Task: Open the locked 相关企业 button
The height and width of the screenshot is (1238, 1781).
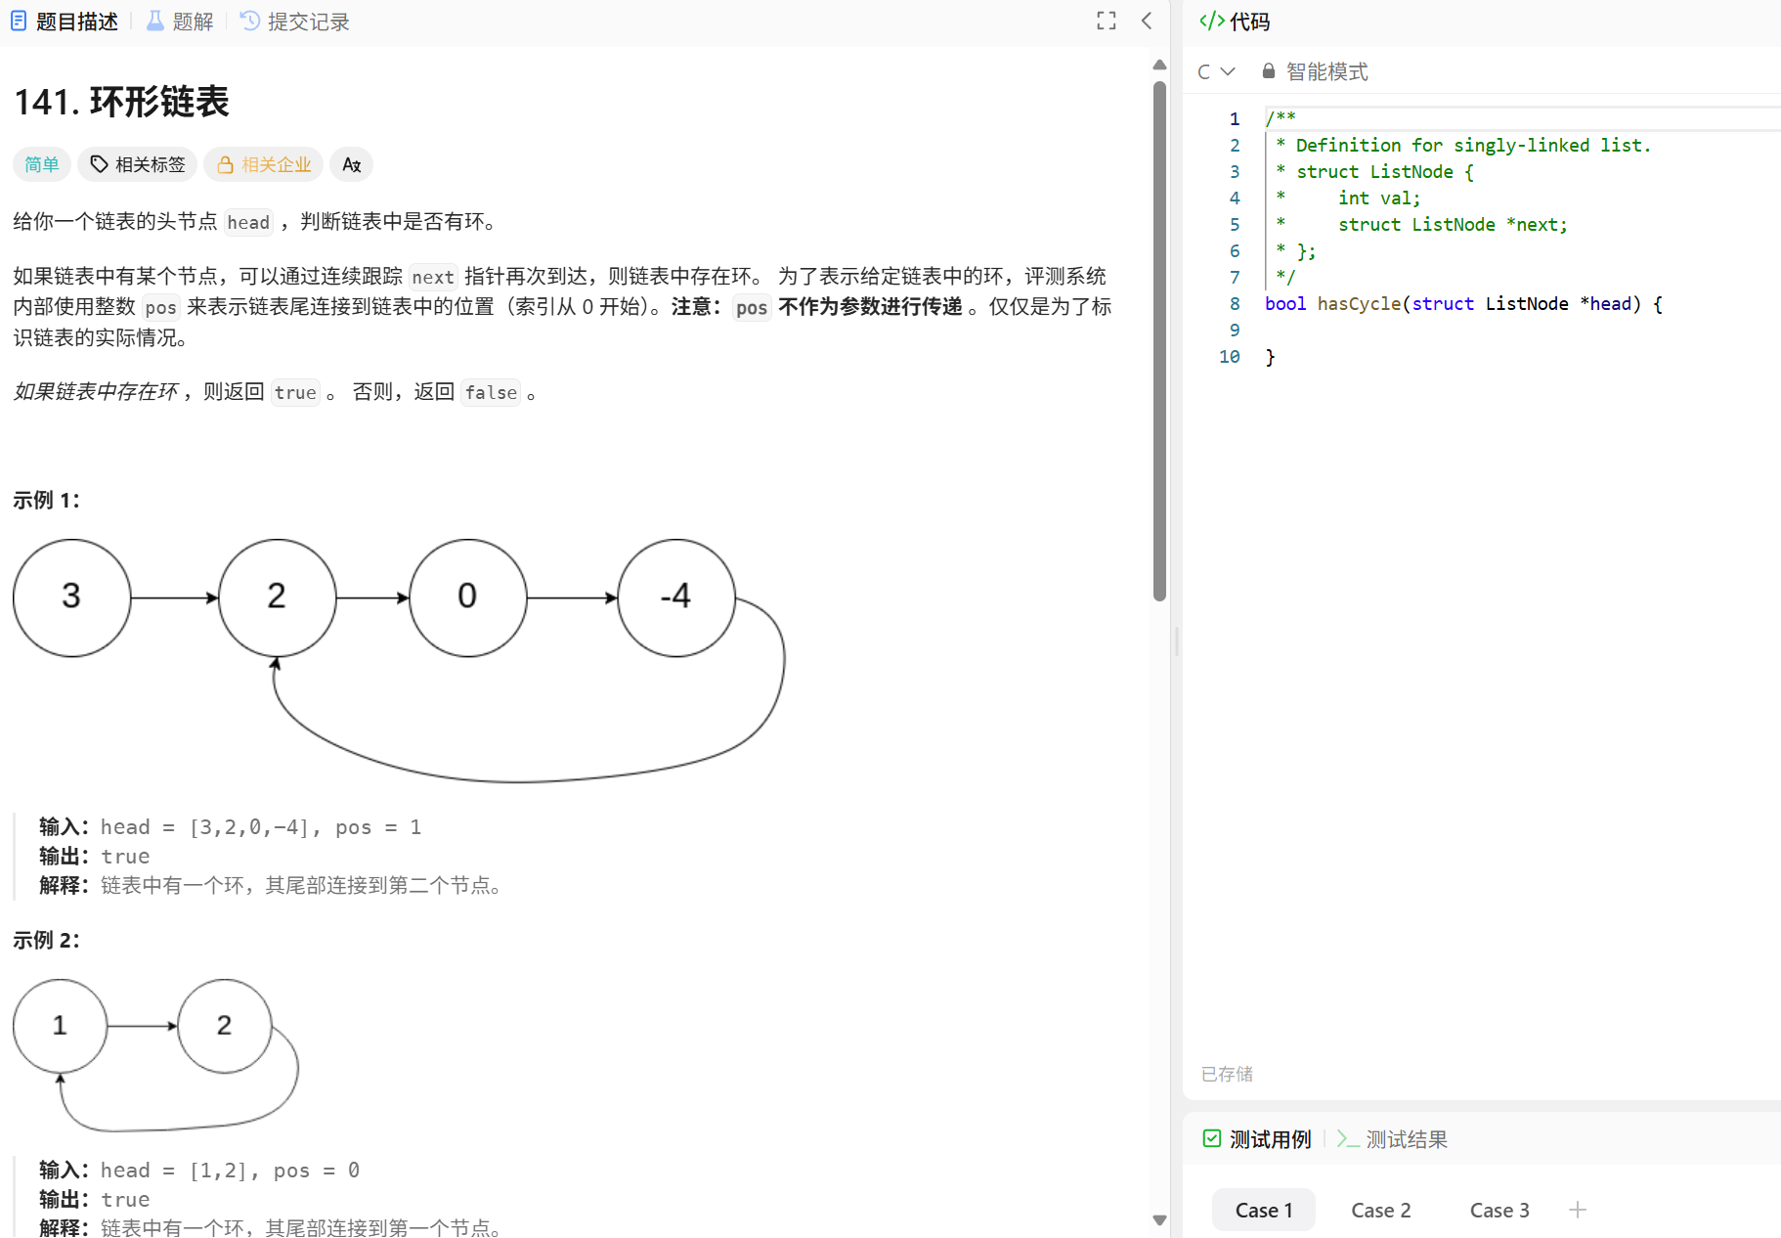Action: (x=264, y=164)
